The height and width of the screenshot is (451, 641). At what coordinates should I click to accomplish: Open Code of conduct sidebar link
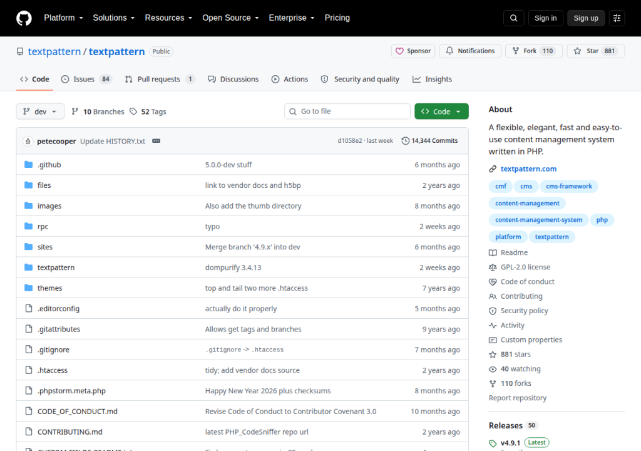click(x=521, y=282)
